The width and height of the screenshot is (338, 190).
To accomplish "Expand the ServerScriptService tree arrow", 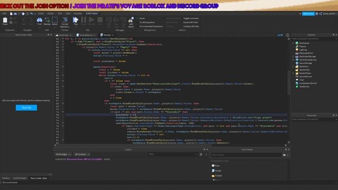I will [293, 60].
